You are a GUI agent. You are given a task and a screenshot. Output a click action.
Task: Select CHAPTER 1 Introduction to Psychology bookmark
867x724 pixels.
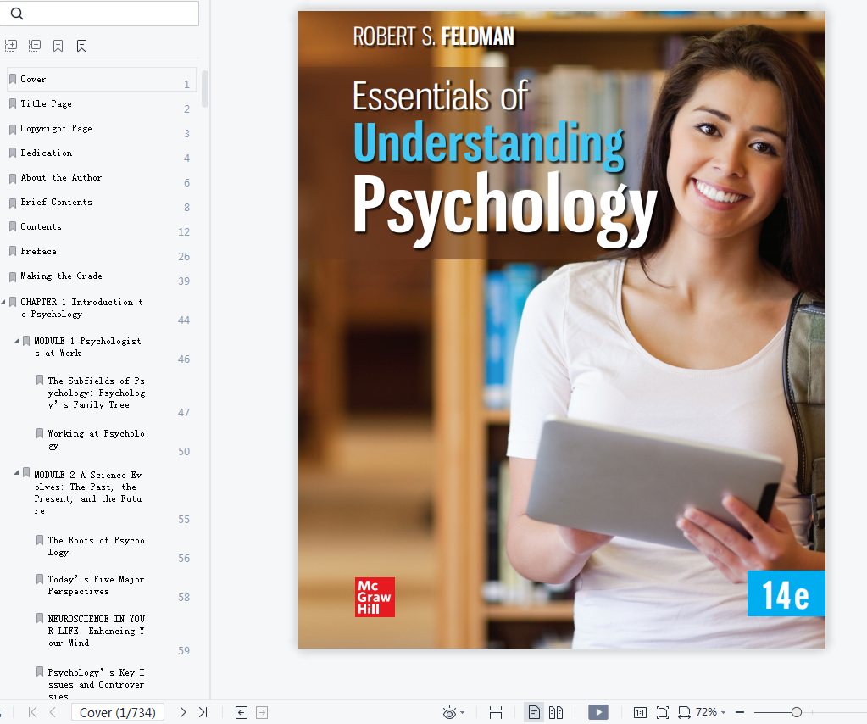82,308
